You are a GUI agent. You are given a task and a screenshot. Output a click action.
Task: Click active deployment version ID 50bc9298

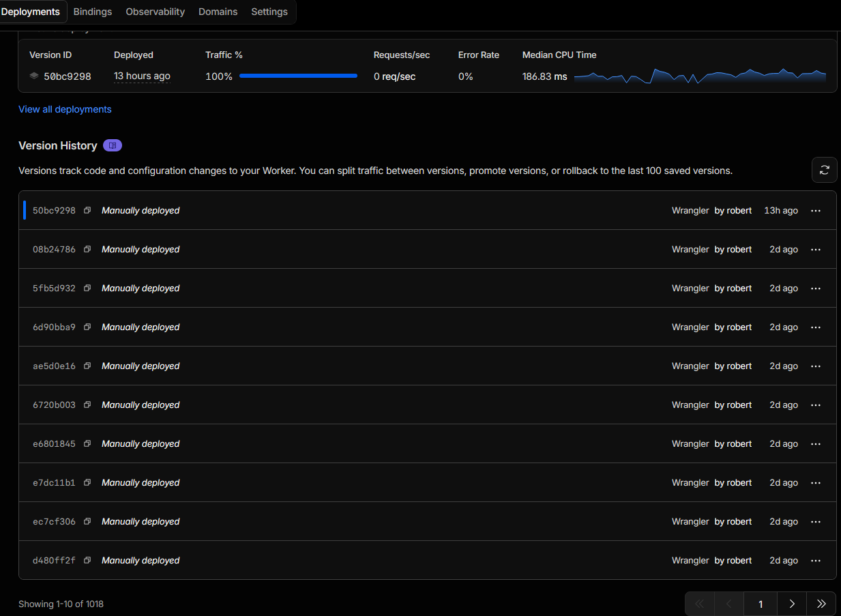pos(68,76)
